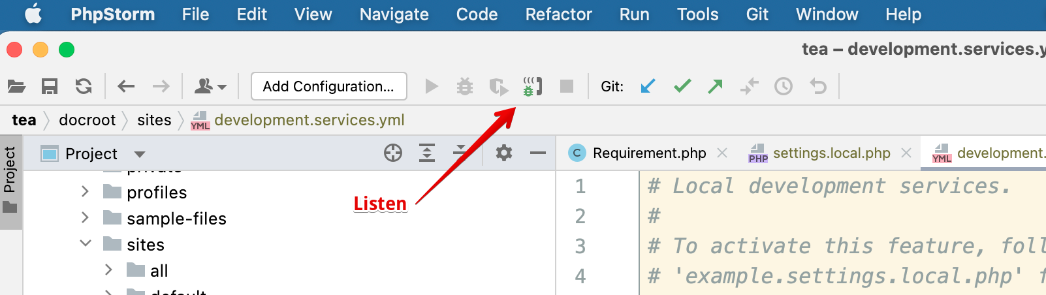Open the Git menu
The height and width of the screenshot is (295, 1046).
point(757,14)
